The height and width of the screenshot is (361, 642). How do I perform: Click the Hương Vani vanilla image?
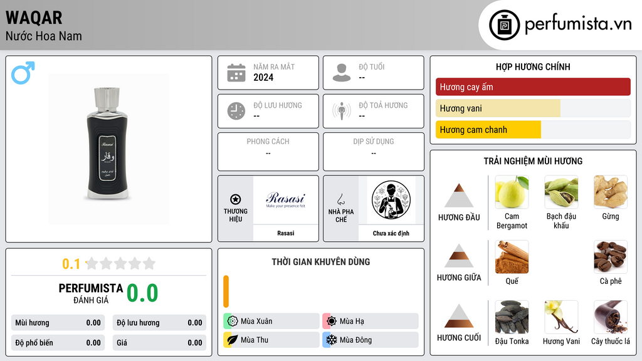561,317
